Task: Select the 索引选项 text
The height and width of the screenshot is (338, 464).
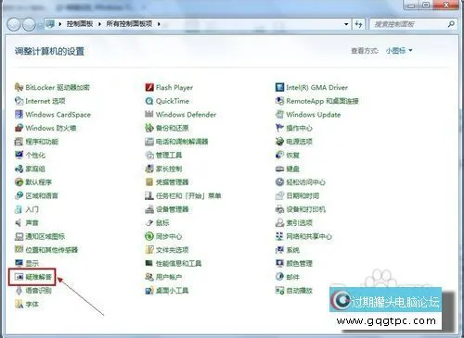Action: coord(300,222)
